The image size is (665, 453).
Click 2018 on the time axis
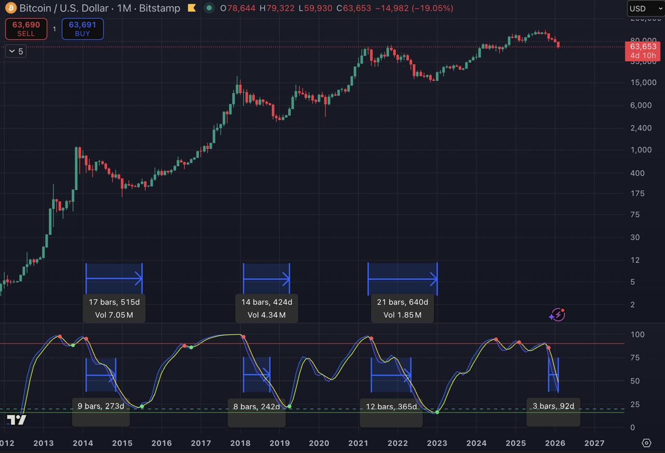pyautogui.click(x=240, y=443)
